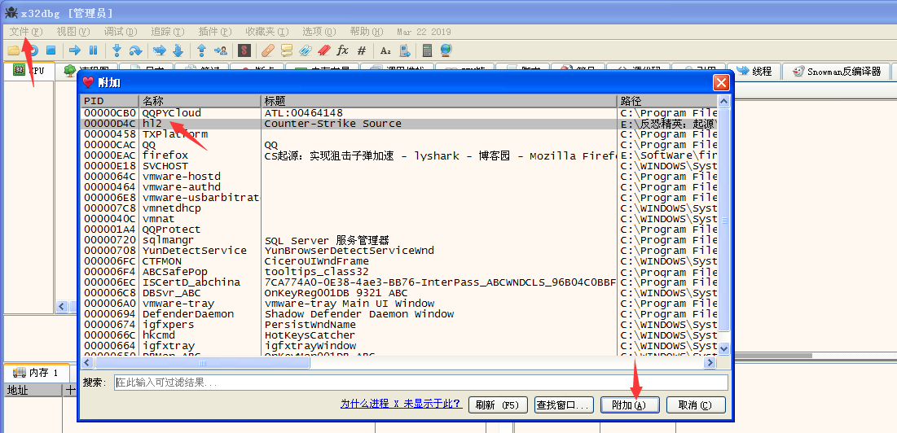Screen dimensions: 897x433
Task: Open the 调试 (Debug) menu
Action: [121, 32]
